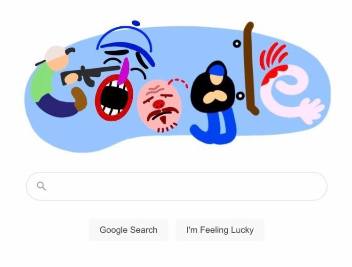Click the rifle in the doodle
The height and width of the screenshot is (267, 352).
[x=90, y=75]
